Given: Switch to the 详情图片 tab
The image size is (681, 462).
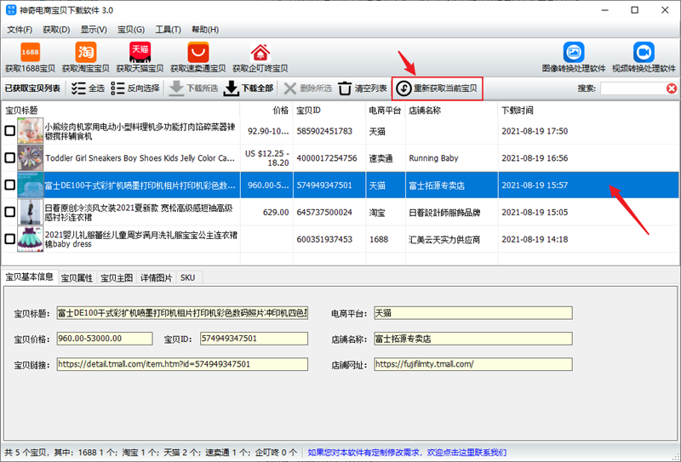Looking at the screenshot, I should 157,278.
